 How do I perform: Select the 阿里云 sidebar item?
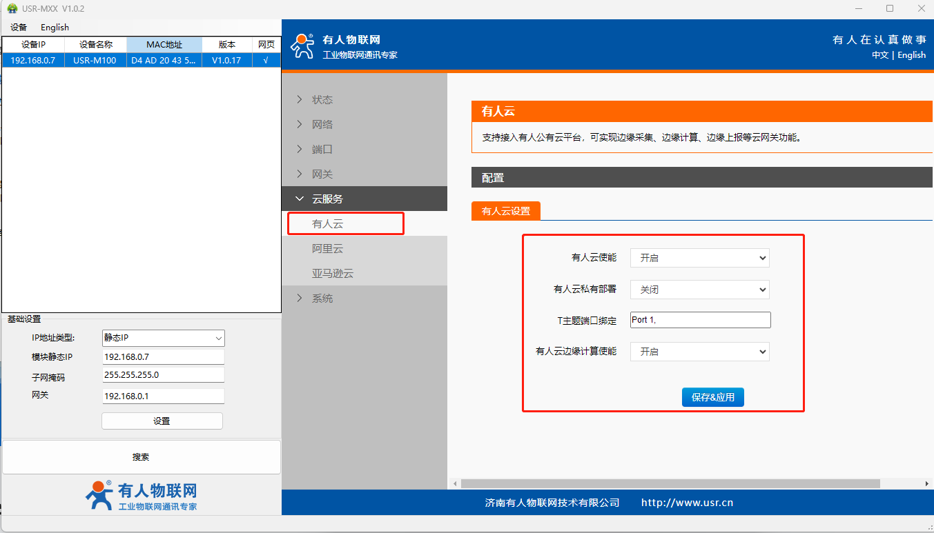[327, 248]
